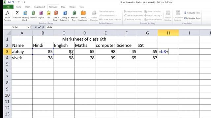Cancel the formula entry with X
Image resolution: width=211 pixels, height=118 pixels.
click(x=36, y=27)
